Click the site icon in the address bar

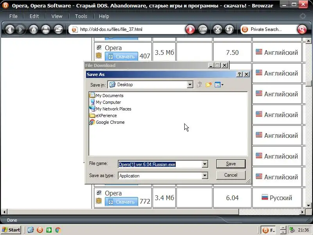(74, 30)
